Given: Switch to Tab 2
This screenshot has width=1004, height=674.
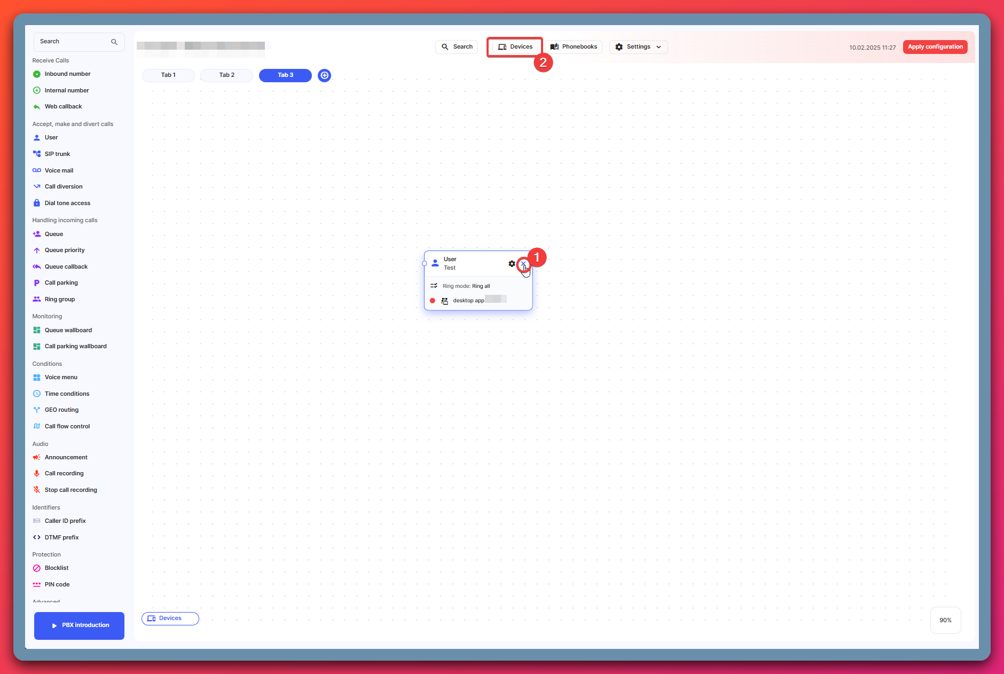Looking at the screenshot, I should (226, 75).
